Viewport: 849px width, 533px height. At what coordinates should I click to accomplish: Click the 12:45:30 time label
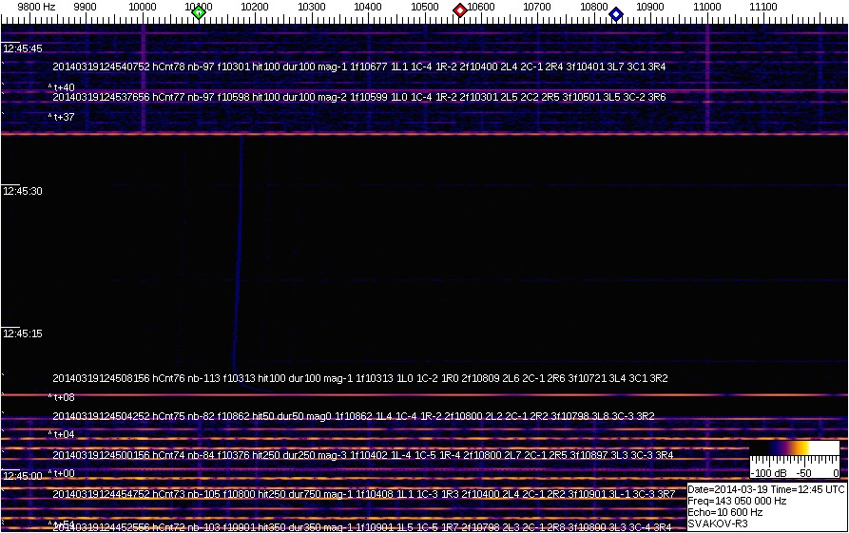(22, 191)
